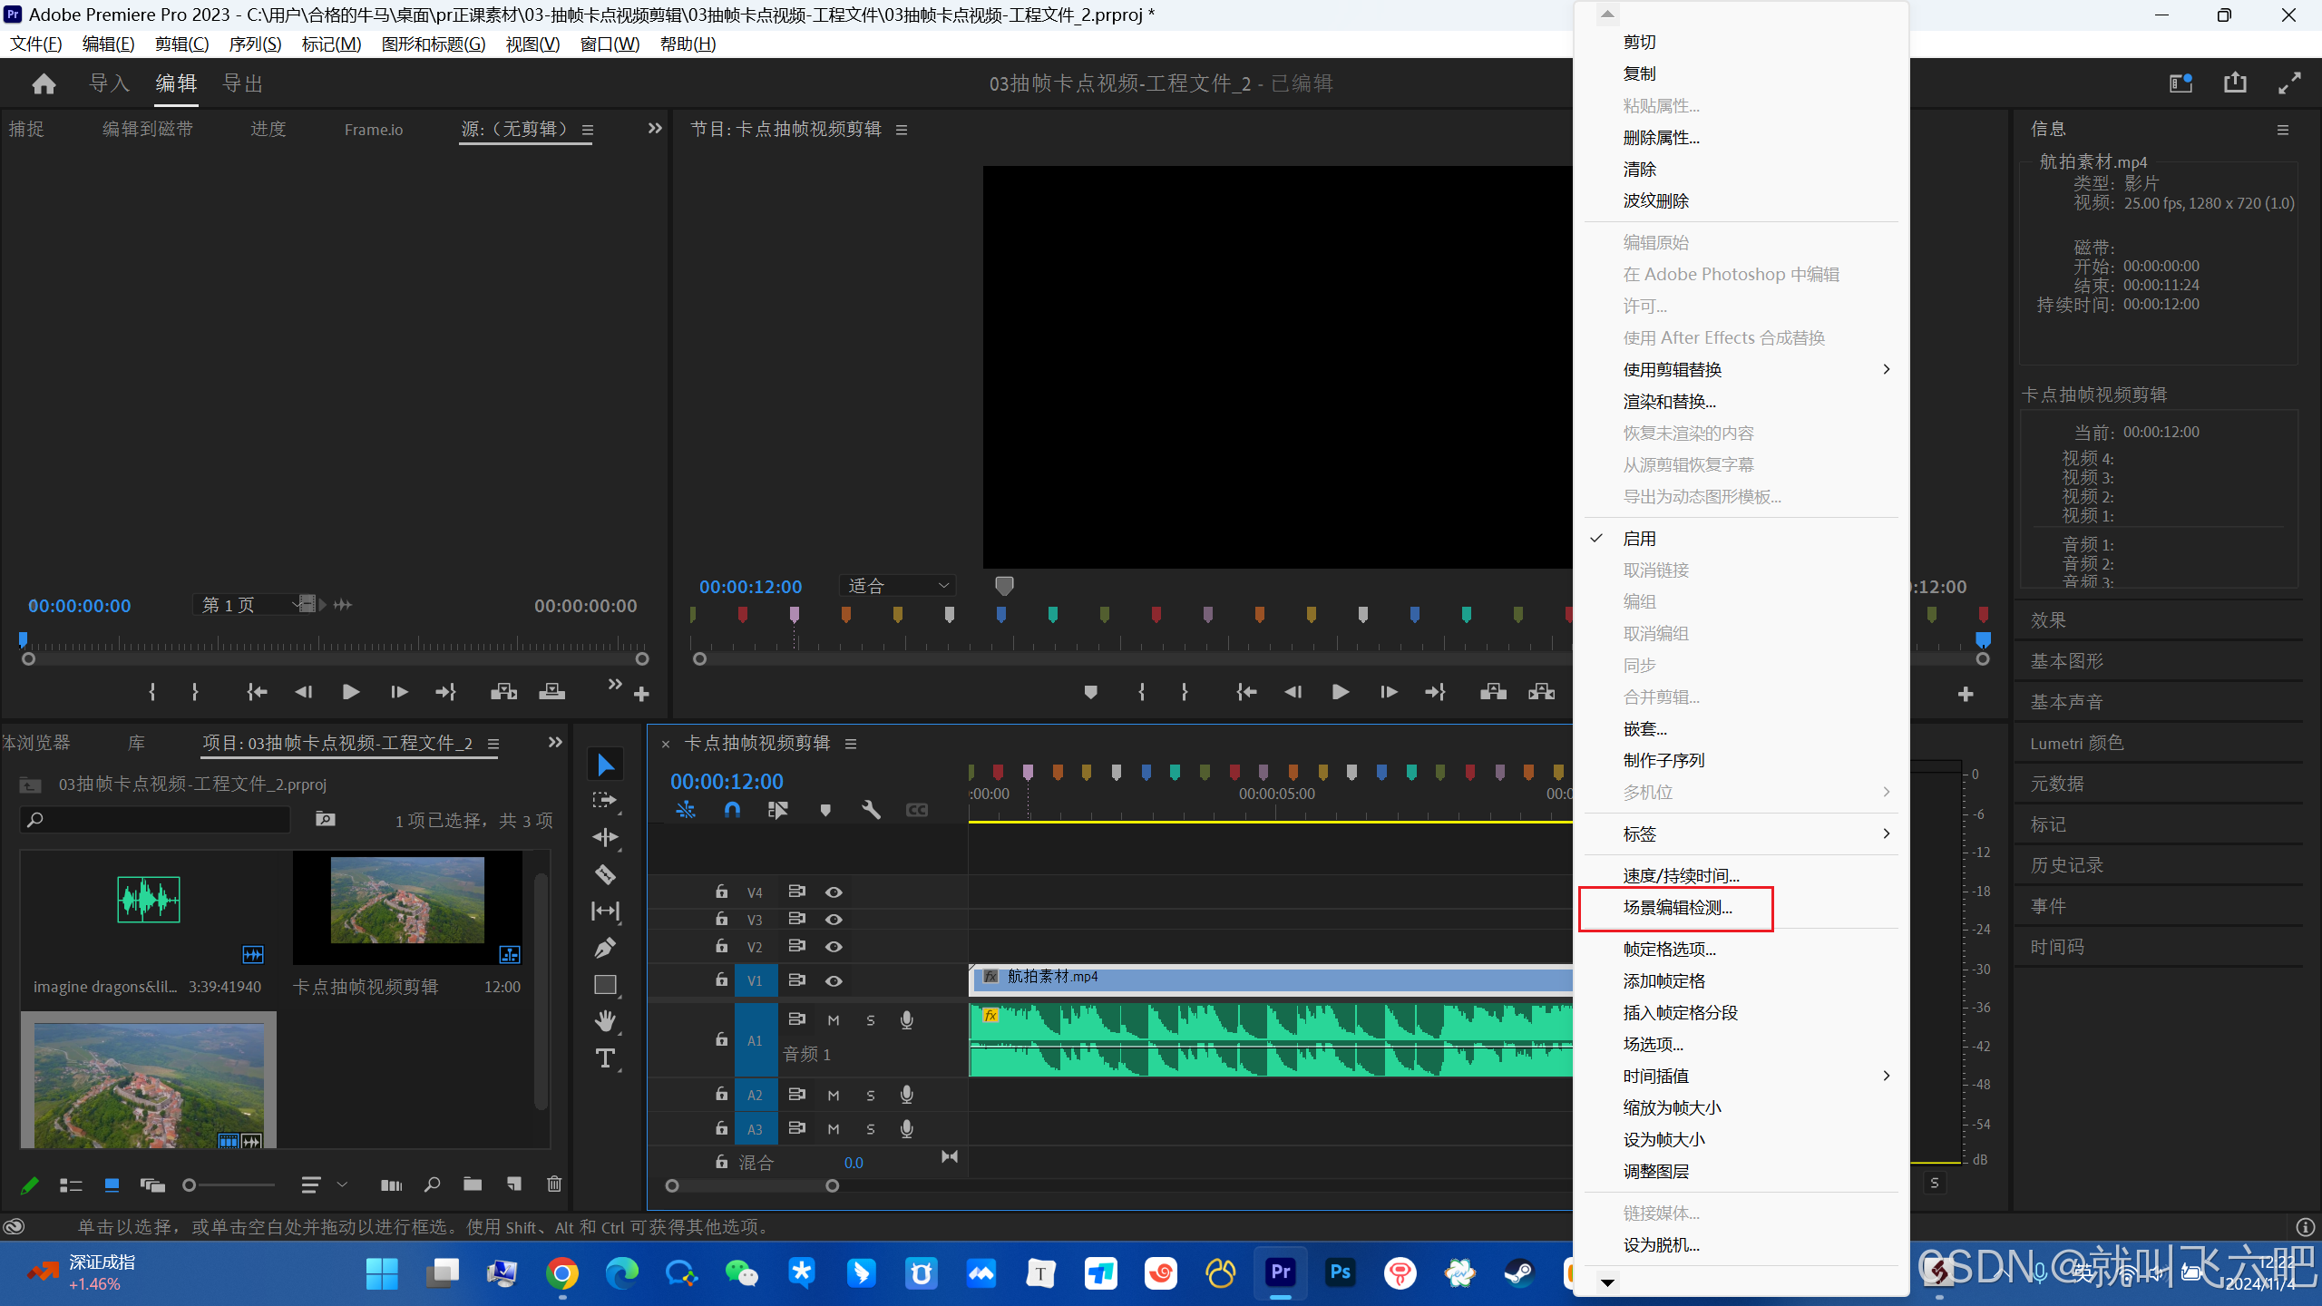
Task: Adjust the project thumbnail zoom slider
Action: 190,1185
